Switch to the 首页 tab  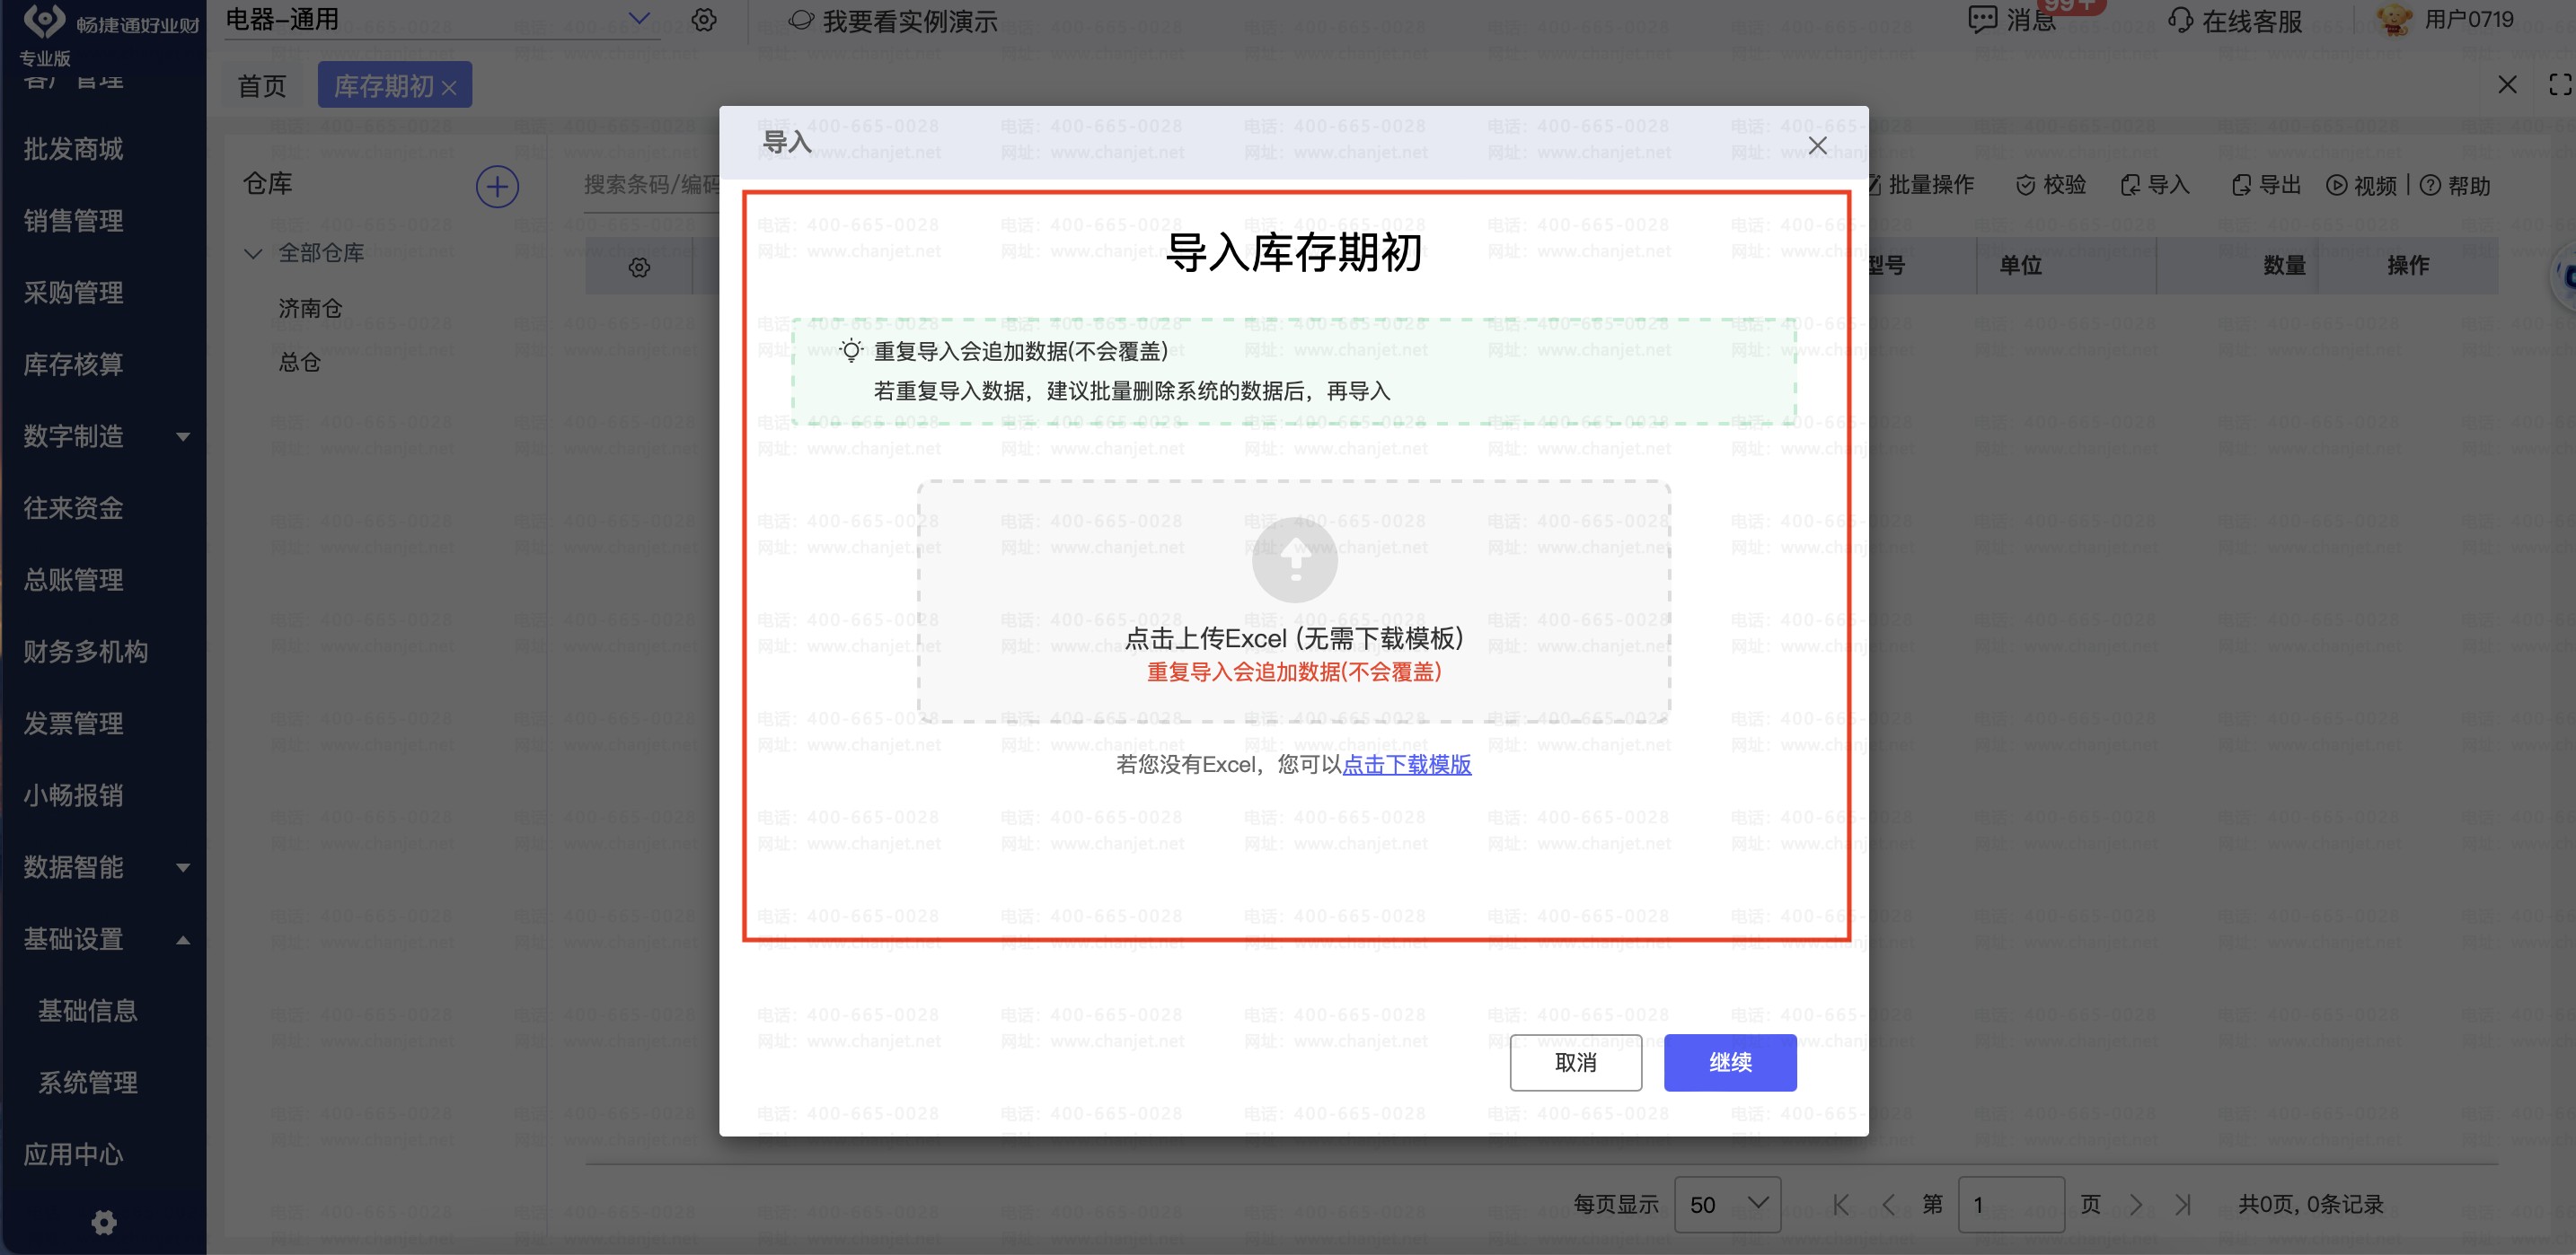click(262, 86)
